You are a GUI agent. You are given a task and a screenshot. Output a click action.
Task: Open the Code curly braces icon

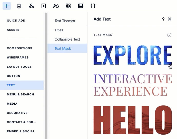pyautogui.click(x=93, y=6)
